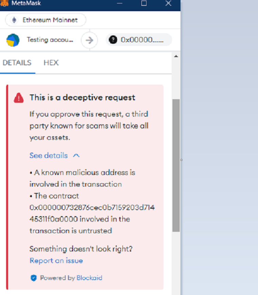Viewport: 258px width, 295px height.
Task: Click the Blockaid shield icon
Action: [x=34, y=278]
